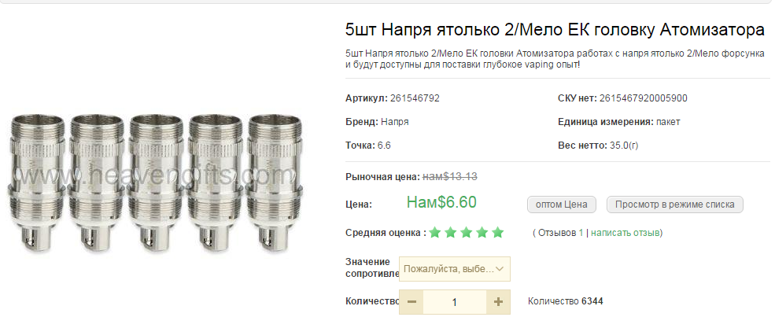The height and width of the screenshot is (317, 775).
Task: Click the dropdown chevron arrow
Action: (x=499, y=269)
